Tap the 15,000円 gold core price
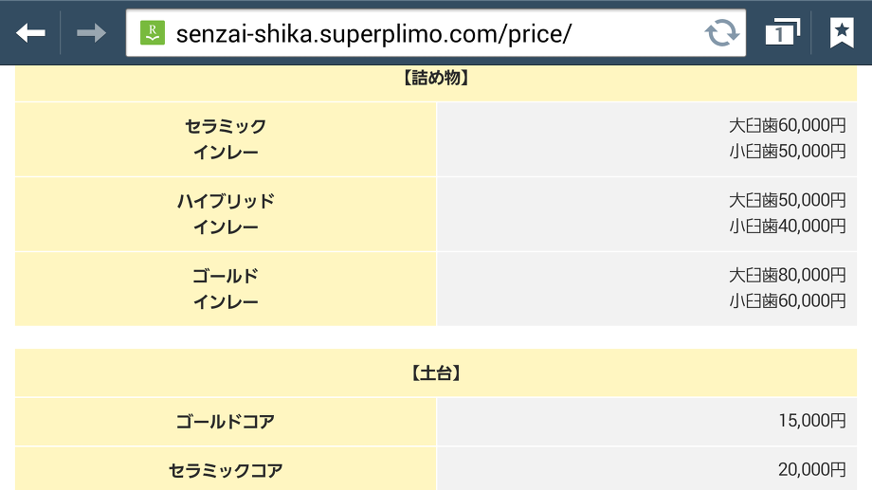872x490 pixels. click(810, 422)
